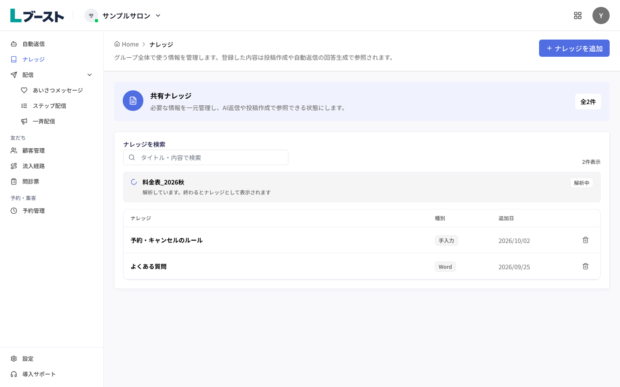Delete the よくある質問 knowledge entry
Image resolution: width=620 pixels, height=387 pixels.
tap(586, 266)
